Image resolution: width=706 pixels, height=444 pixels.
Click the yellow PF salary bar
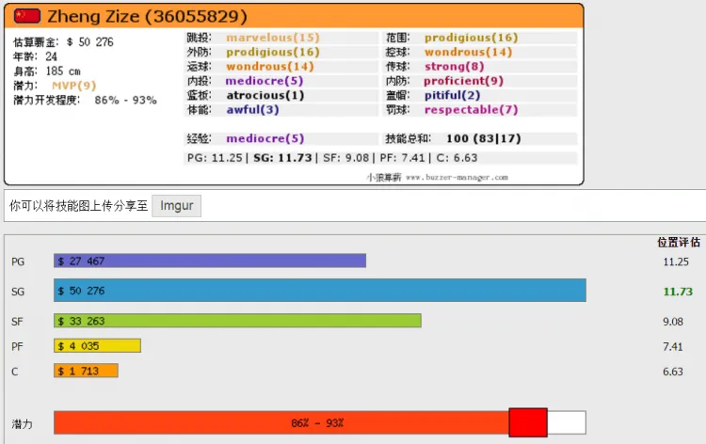(x=97, y=346)
